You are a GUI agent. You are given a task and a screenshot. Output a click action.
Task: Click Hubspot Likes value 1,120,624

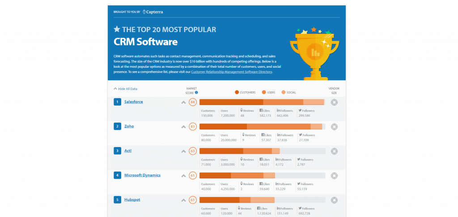pos(264,213)
